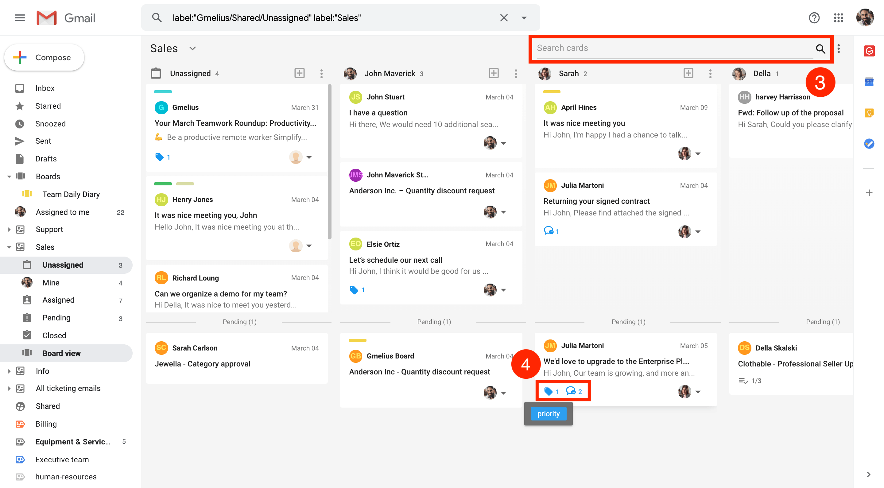884x488 pixels.
Task: Click notes icon on Julia Martoni signed contract card
Action: [549, 231]
